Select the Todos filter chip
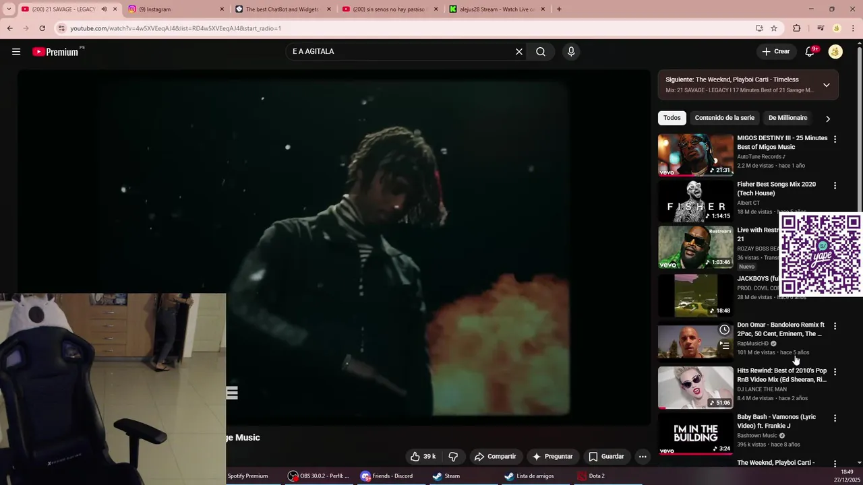The height and width of the screenshot is (485, 863). [x=672, y=118]
